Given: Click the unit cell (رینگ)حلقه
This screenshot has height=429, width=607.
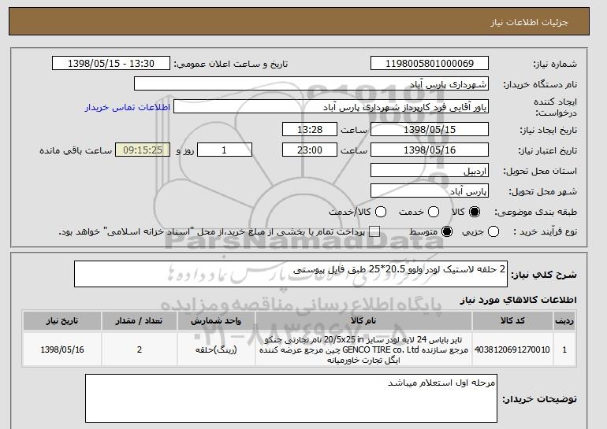Looking at the screenshot, I should coord(216,349).
